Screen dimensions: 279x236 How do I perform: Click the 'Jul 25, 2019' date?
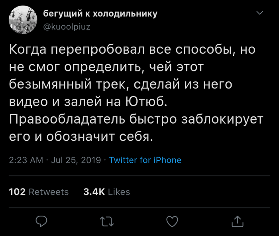[x=75, y=160]
